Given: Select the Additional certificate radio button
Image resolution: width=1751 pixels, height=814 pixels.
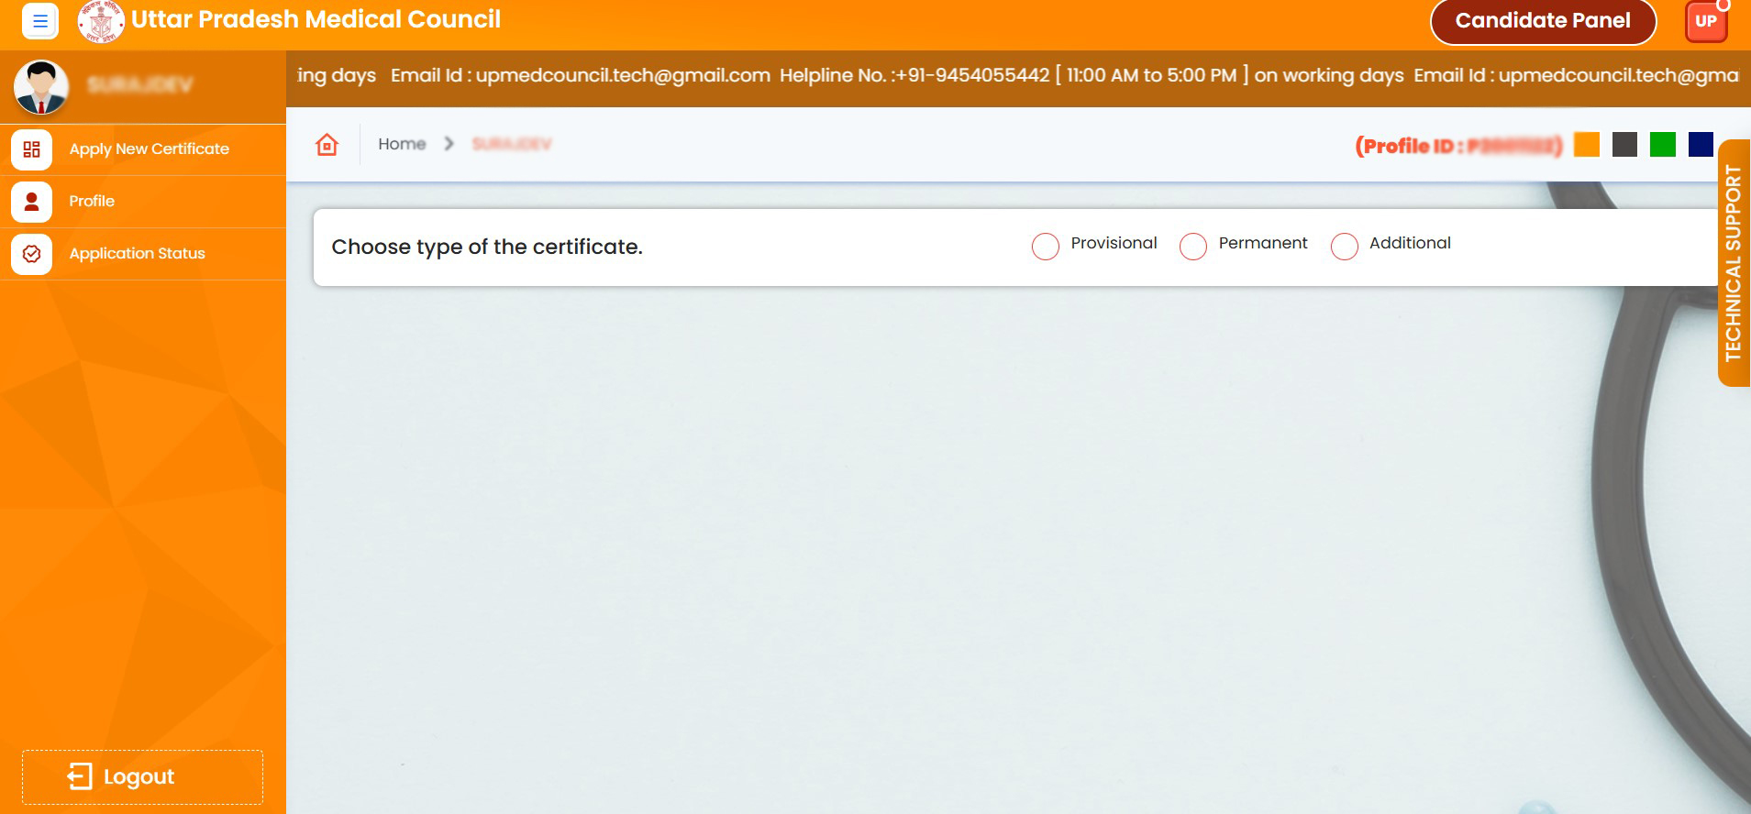Looking at the screenshot, I should pyautogui.click(x=1344, y=247).
